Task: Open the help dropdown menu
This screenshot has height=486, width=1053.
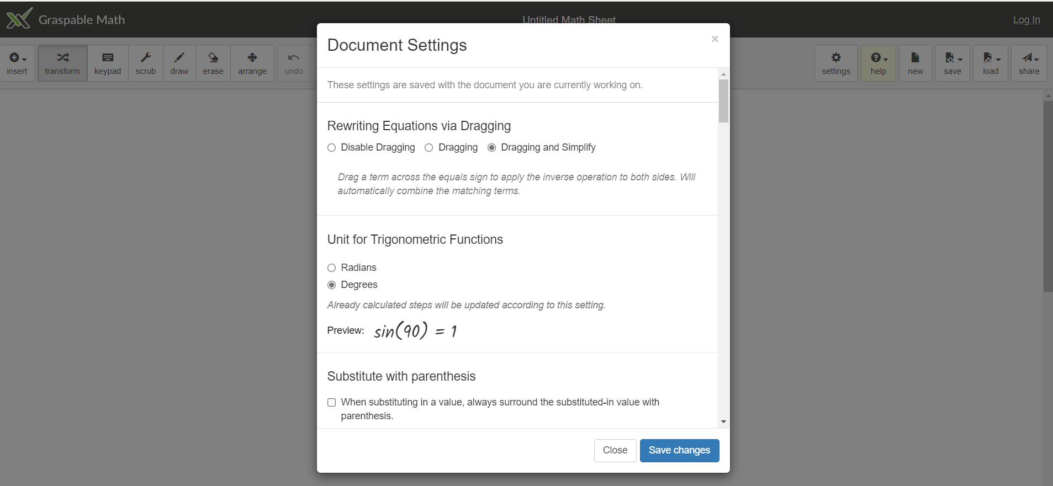Action: tap(879, 63)
